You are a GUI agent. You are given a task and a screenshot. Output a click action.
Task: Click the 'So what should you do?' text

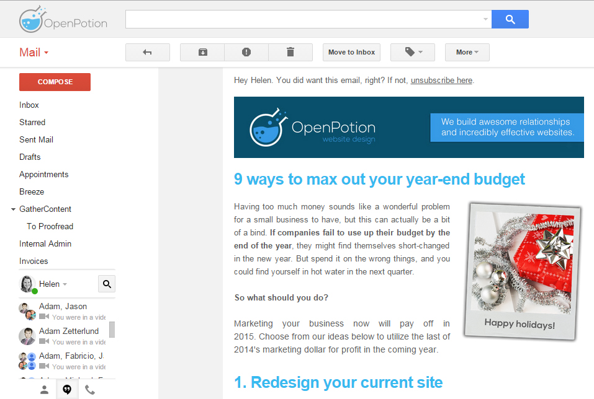point(281,298)
